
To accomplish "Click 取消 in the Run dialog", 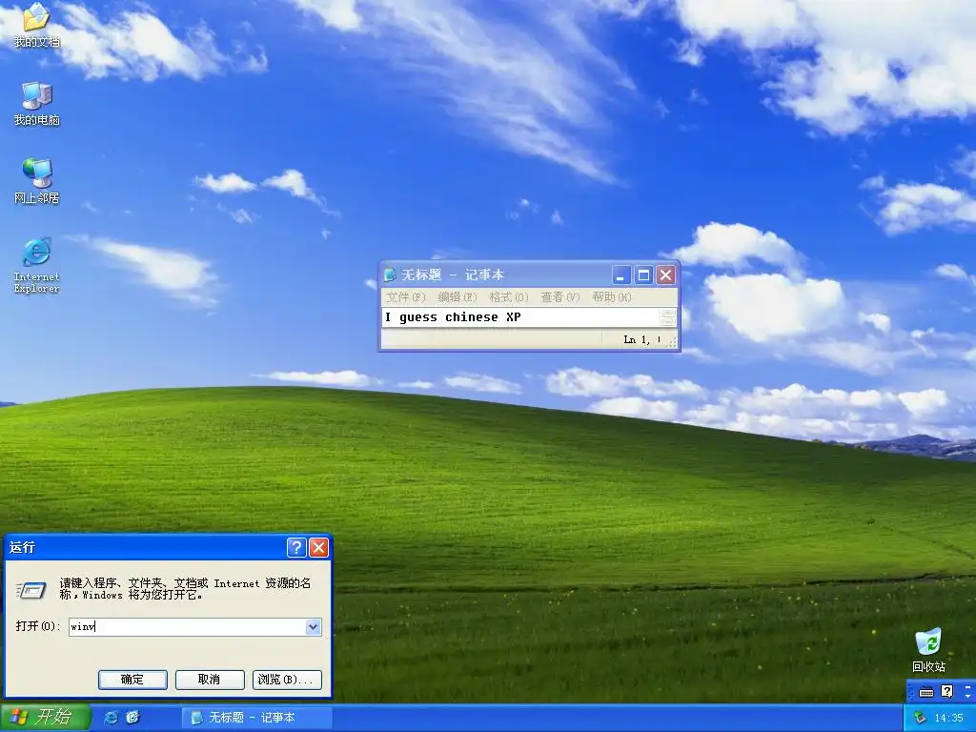I will tap(210, 680).
